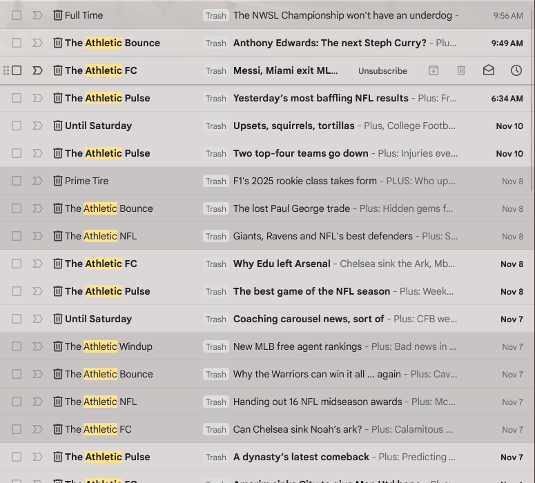The image size is (535, 483).
Task: Open Why the Warriors can win it all email
Action: (x=317, y=374)
